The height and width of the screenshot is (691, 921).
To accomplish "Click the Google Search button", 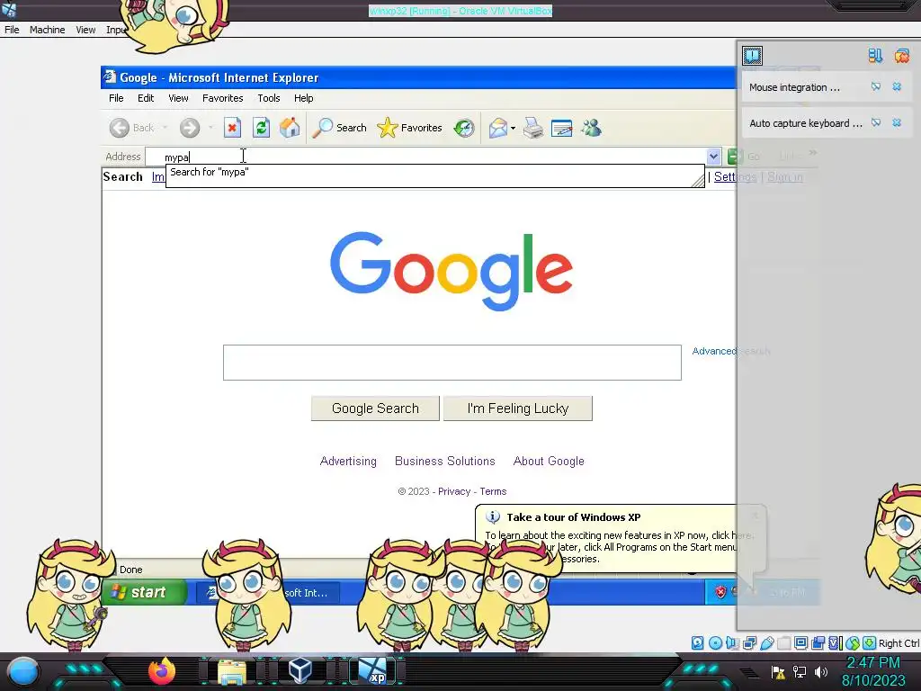I will (375, 408).
